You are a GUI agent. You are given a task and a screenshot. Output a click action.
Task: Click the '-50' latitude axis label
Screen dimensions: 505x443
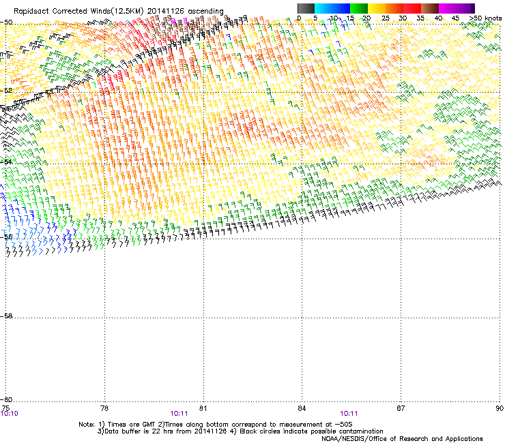pyautogui.click(x=6, y=22)
